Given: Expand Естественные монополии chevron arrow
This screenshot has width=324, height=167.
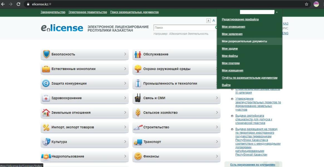Looking at the screenshot, I should [x=125, y=69].
